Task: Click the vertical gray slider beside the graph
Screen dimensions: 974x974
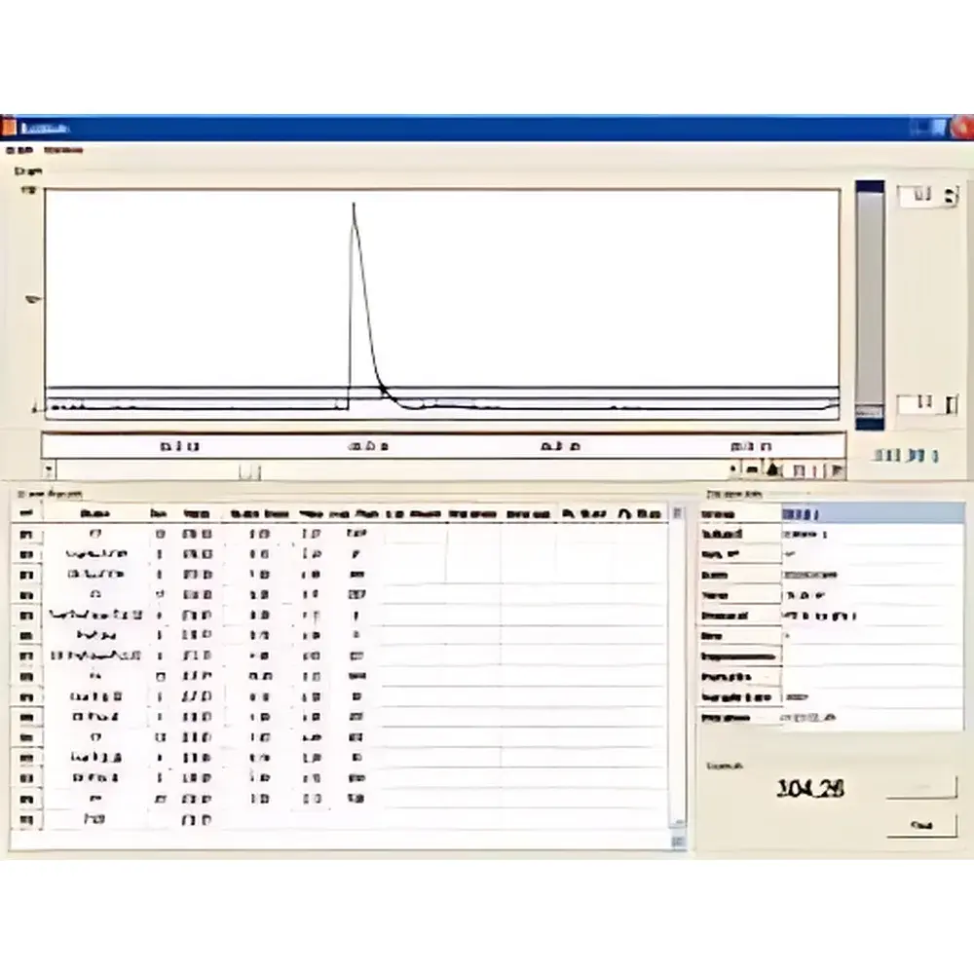Action: 870,302
